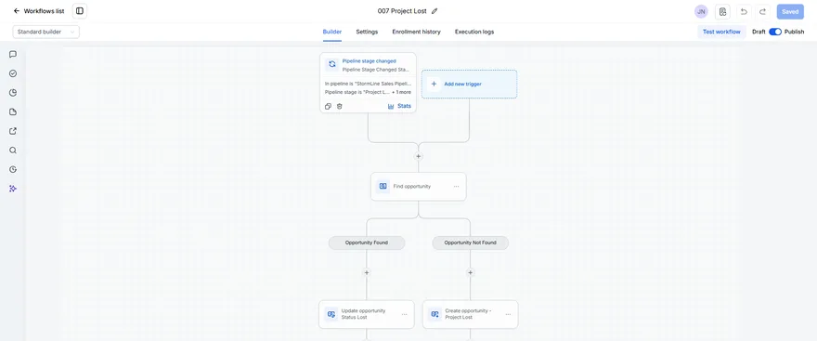Select the Opportunity Found branch label
The height and width of the screenshot is (341, 817).
coord(367,243)
